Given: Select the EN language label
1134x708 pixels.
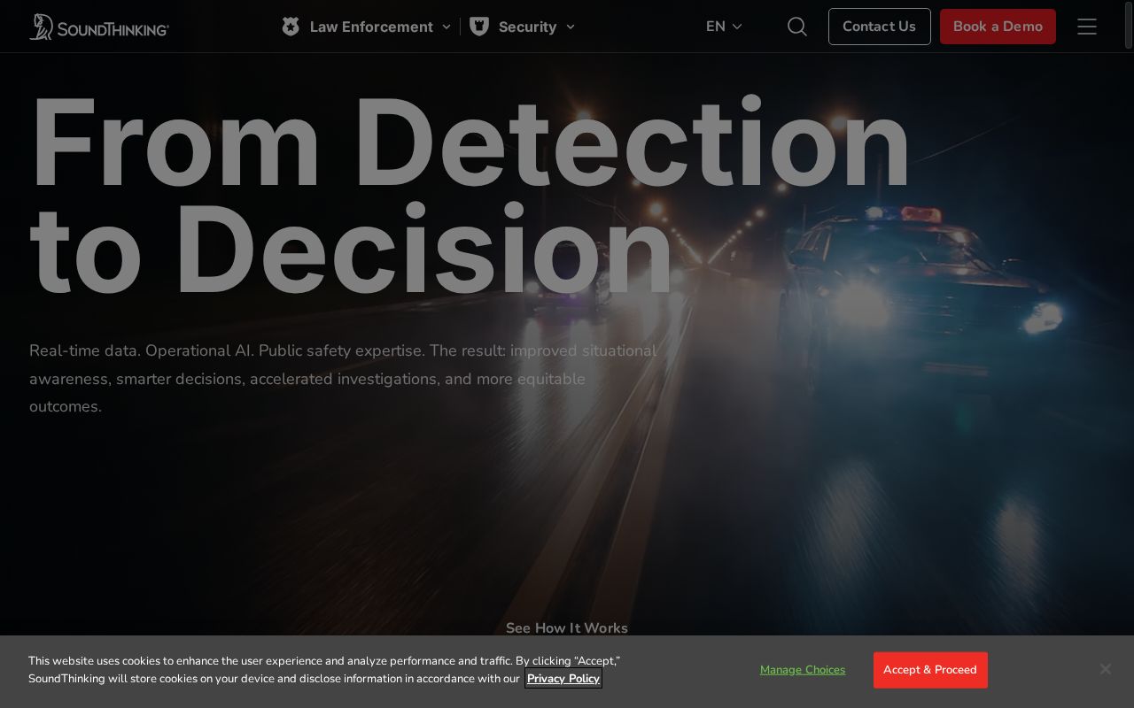Looking at the screenshot, I should coord(716,27).
